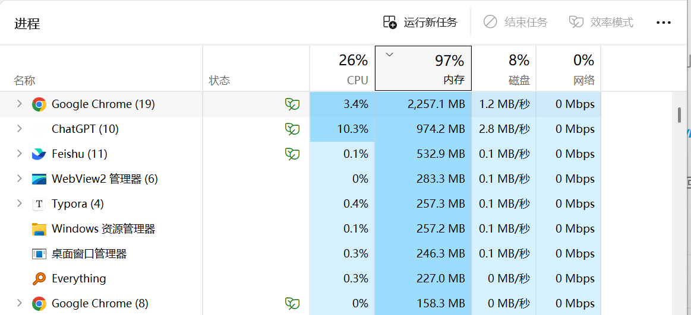Image resolution: width=691 pixels, height=315 pixels.
Task: Sort processes by 名称 column
Action: pyautogui.click(x=102, y=69)
